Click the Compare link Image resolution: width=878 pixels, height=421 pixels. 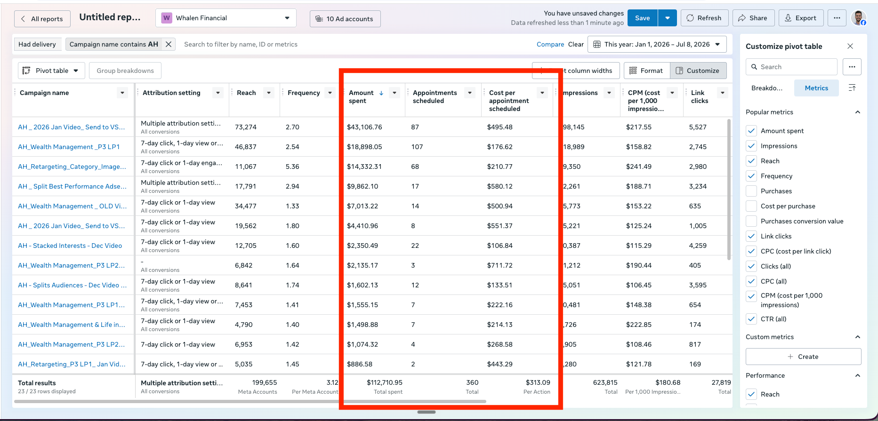tap(550, 44)
